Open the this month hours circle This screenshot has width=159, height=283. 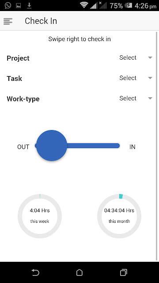click(x=119, y=216)
